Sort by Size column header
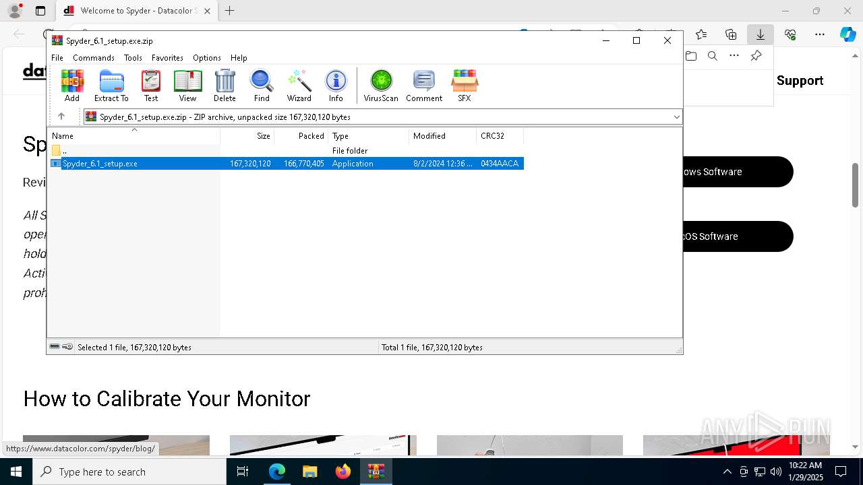Image resolution: width=863 pixels, height=485 pixels. 247,135
